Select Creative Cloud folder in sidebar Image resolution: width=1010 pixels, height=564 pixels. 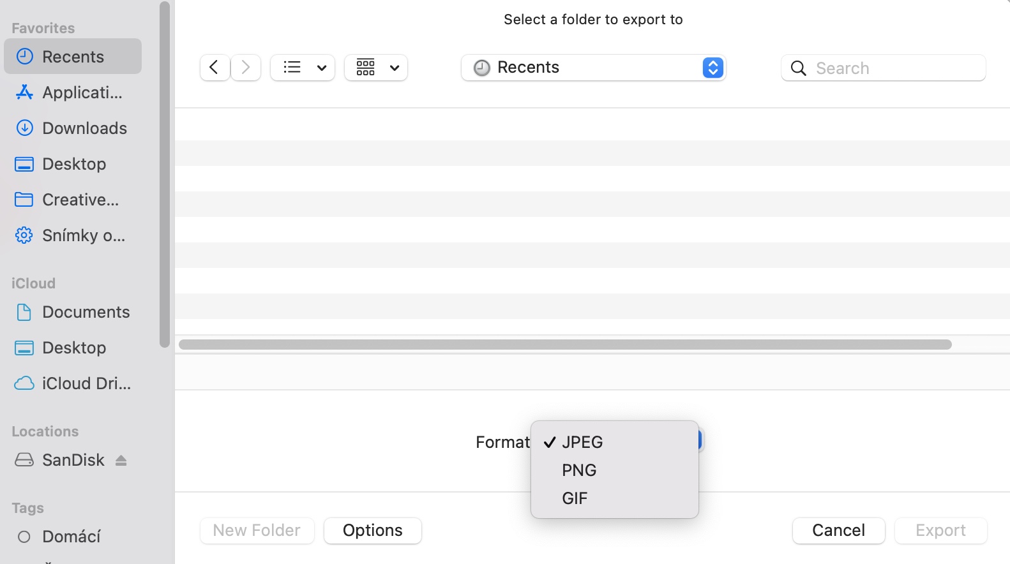pyautogui.click(x=80, y=200)
